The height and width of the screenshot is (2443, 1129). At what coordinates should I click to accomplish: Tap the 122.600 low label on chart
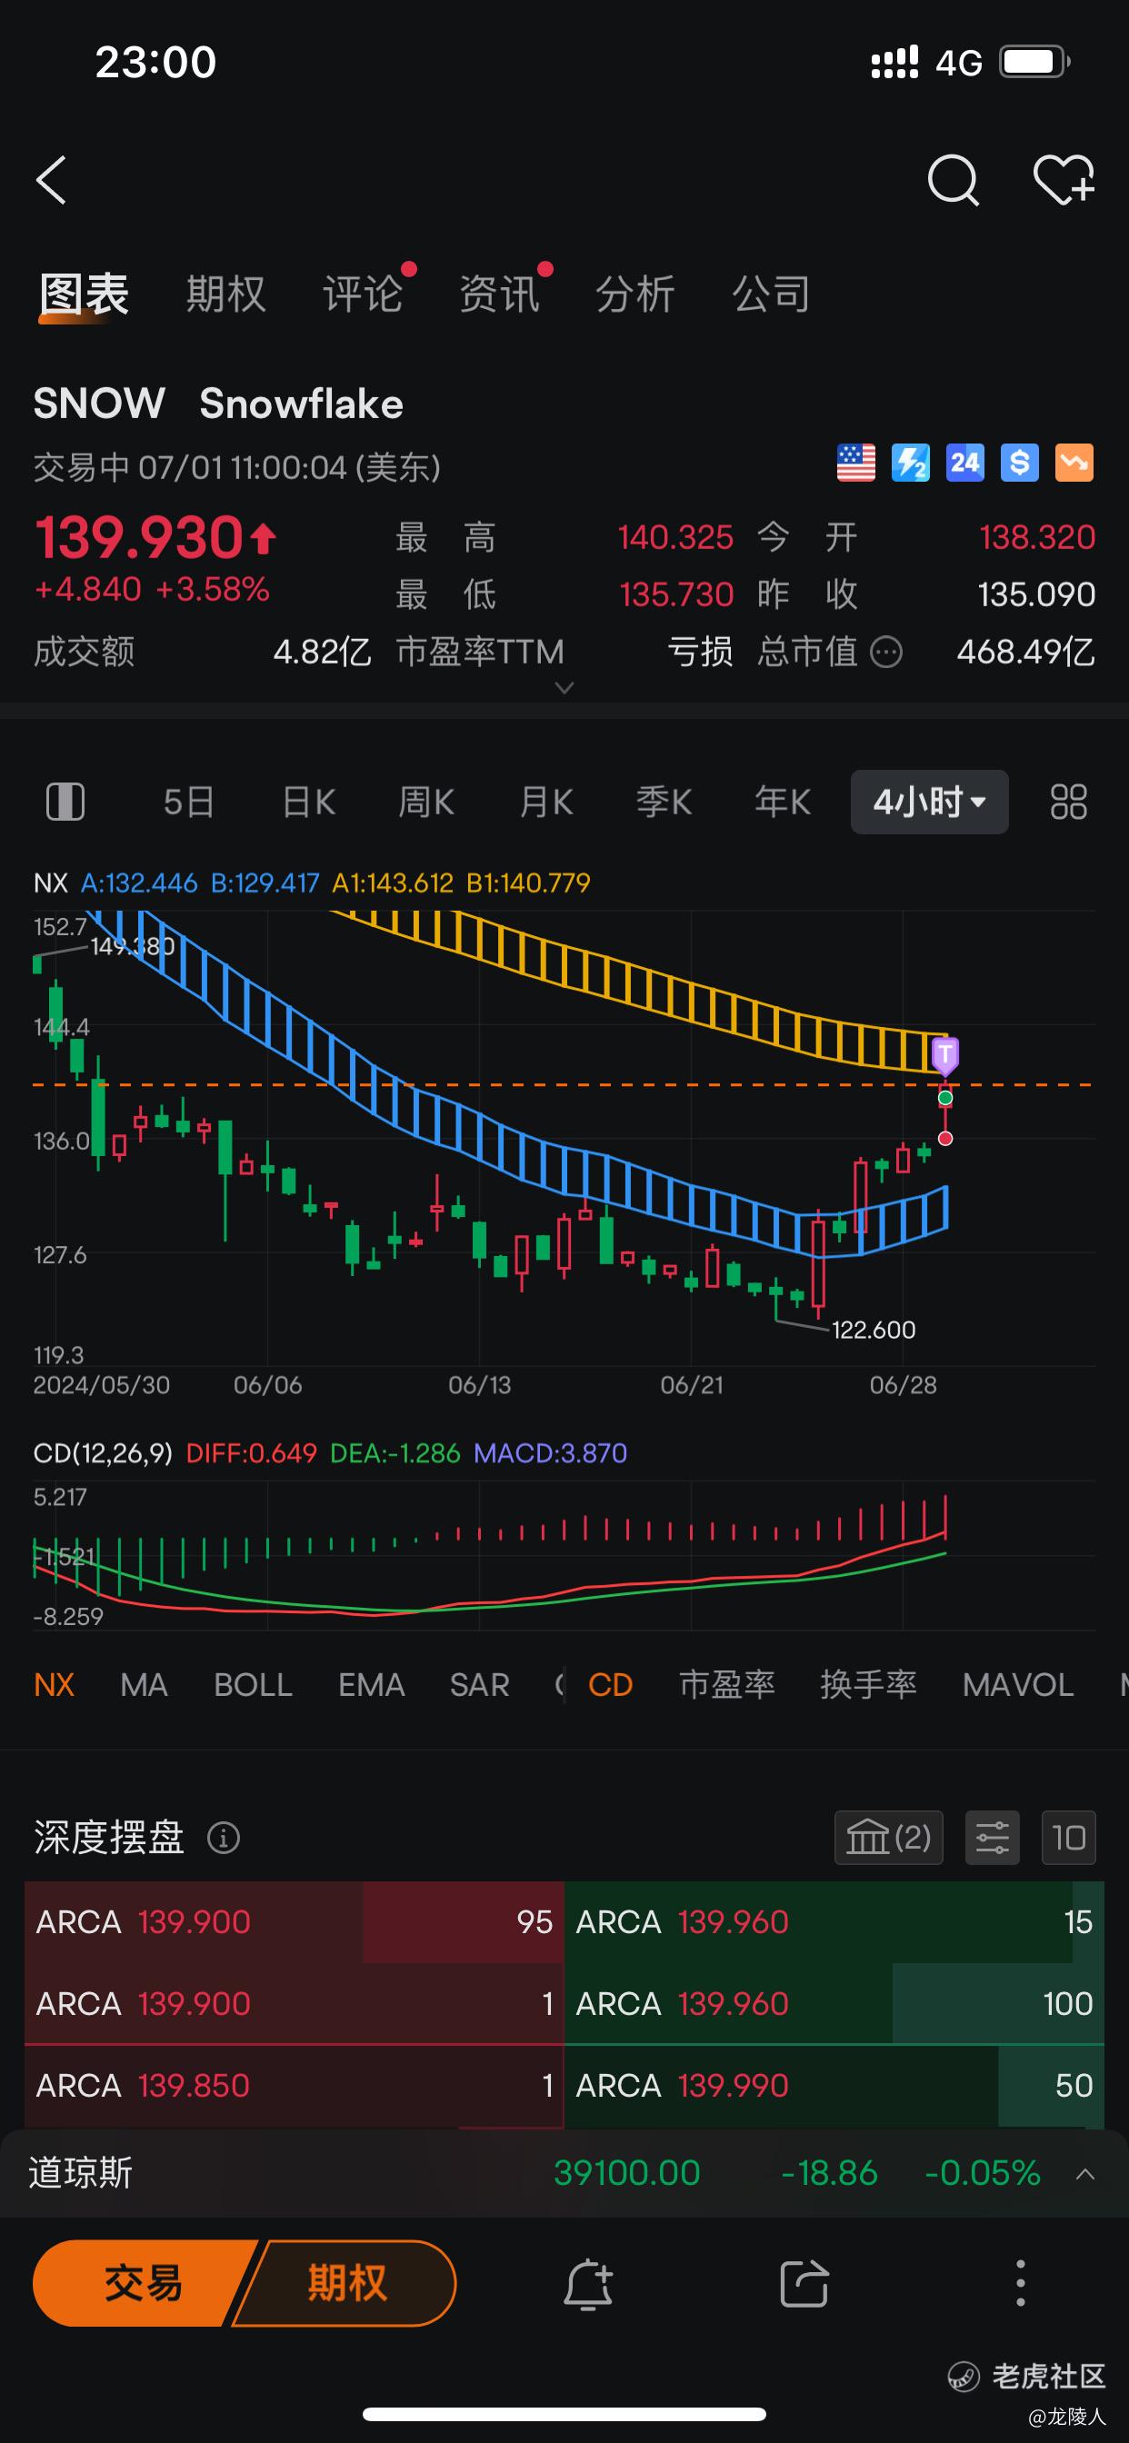[874, 1330]
